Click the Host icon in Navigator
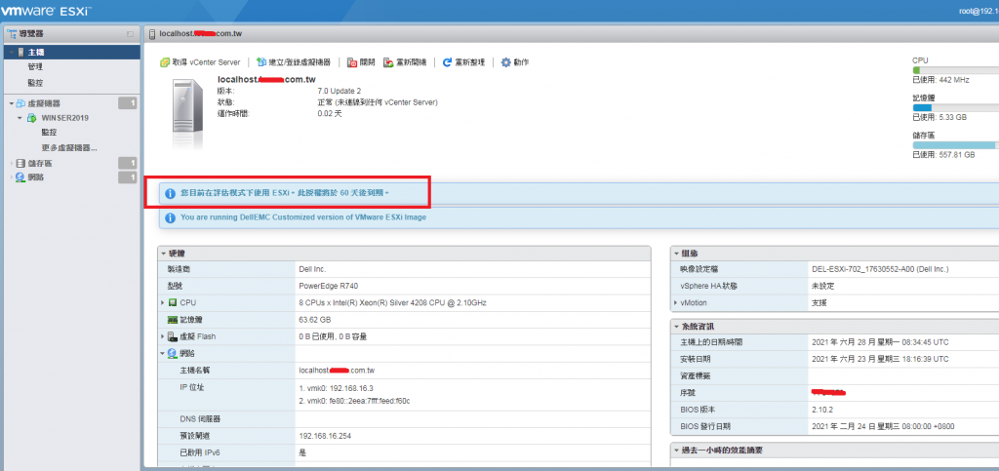This screenshot has width=999, height=471. tap(21, 52)
